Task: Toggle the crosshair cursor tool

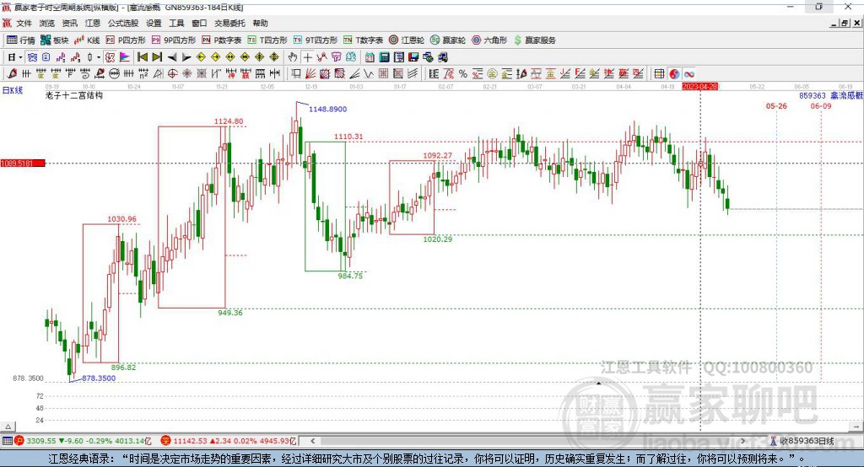Action: point(307,57)
